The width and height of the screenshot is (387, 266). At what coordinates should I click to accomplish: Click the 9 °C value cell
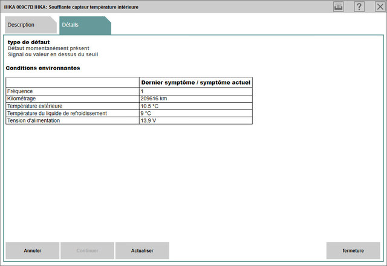pos(196,113)
